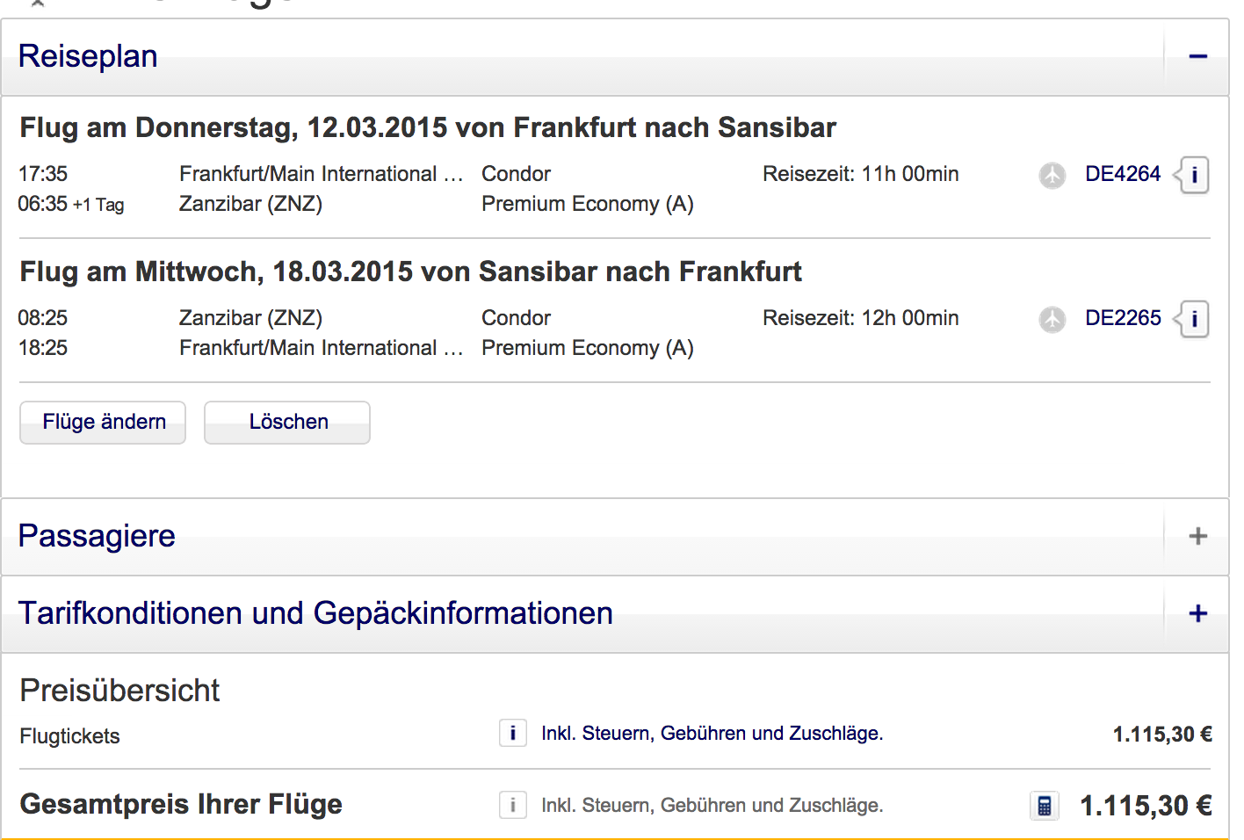Click info icon in Gesamtpreis row

coord(513,805)
